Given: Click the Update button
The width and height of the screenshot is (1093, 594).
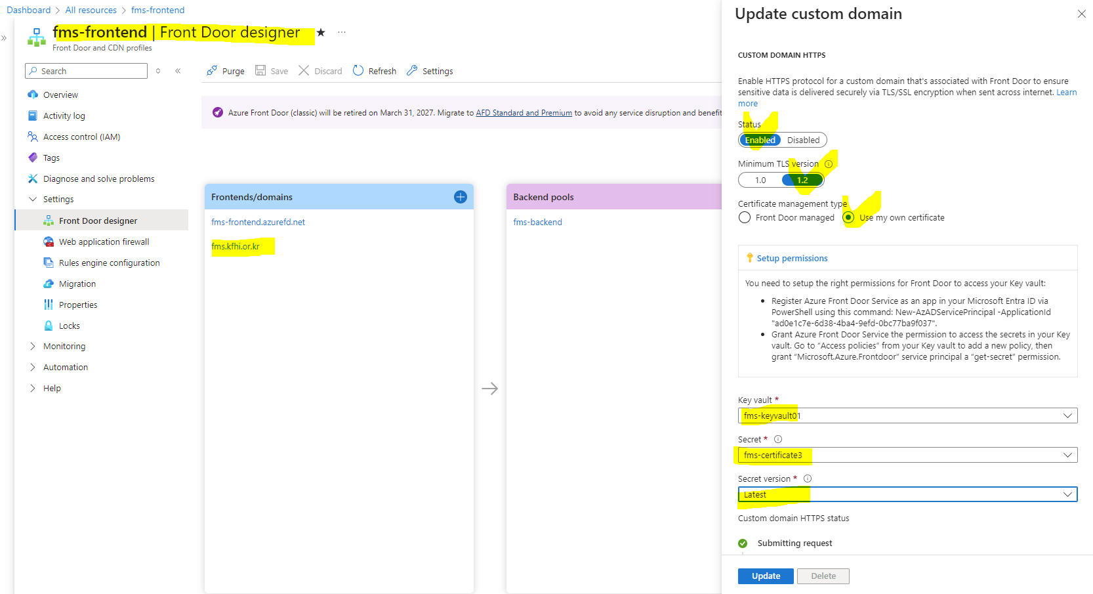Looking at the screenshot, I should click(x=766, y=576).
